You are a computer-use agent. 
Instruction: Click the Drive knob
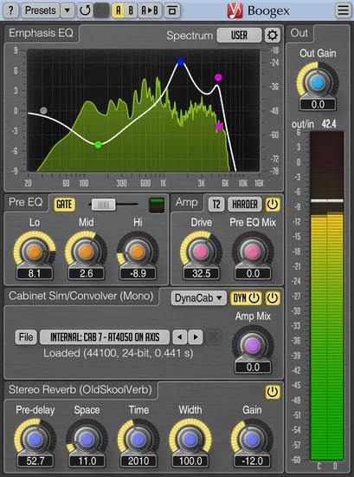point(202,252)
